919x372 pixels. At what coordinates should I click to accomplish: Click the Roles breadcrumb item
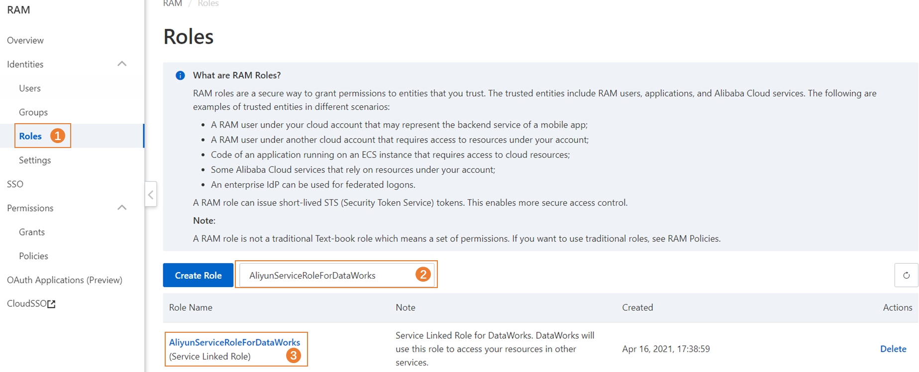tap(208, 3)
